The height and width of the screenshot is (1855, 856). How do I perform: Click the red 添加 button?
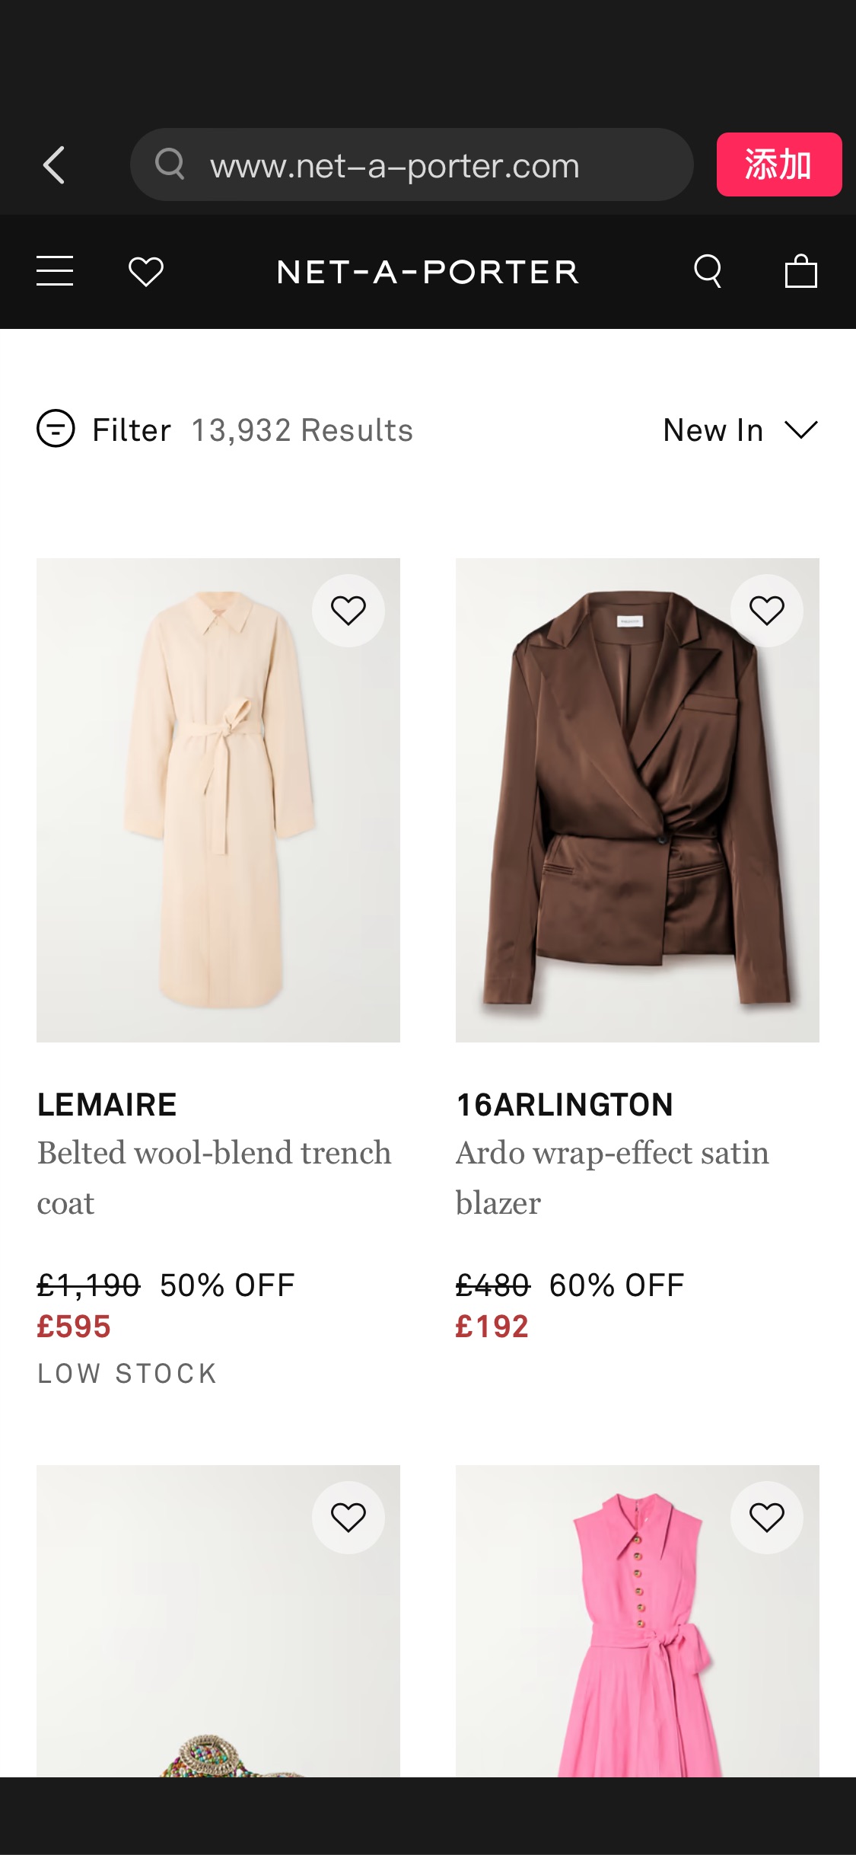tap(778, 164)
